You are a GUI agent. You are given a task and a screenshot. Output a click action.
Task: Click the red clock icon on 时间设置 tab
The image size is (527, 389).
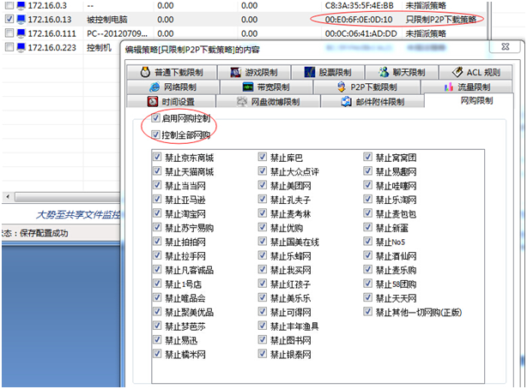pos(153,101)
